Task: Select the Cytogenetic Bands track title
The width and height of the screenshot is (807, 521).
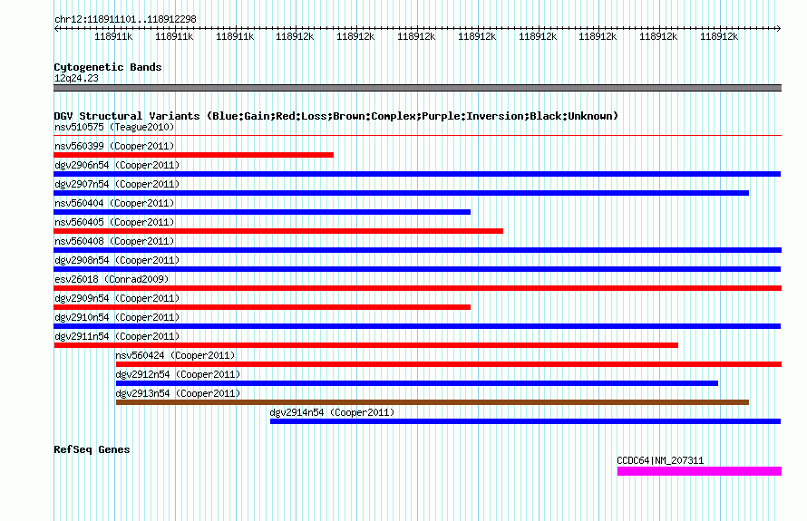Action: (108, 67)
